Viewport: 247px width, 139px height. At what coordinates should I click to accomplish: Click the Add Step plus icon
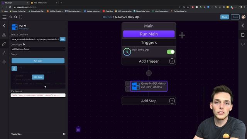pos(172,101)
